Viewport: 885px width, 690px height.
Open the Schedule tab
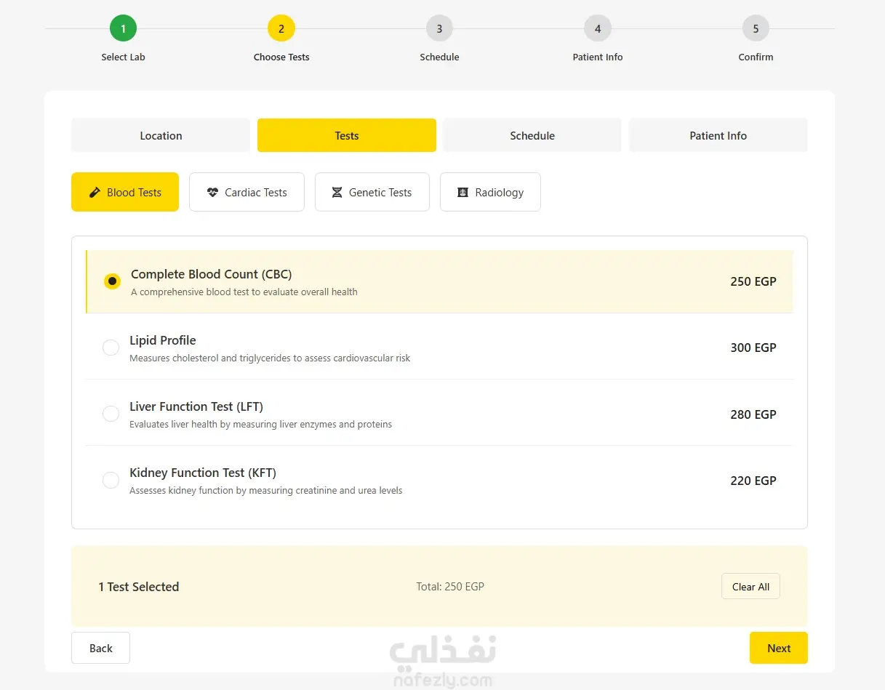point(532,136)
